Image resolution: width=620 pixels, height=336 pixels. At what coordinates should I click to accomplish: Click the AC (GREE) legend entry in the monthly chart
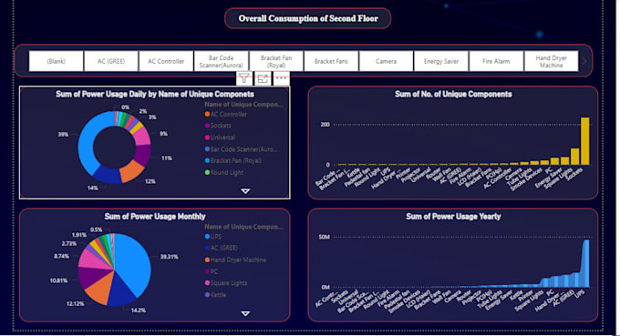(222, 248)
